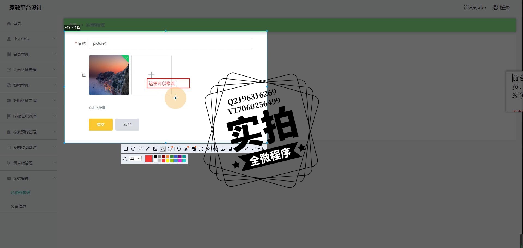Select the ellipse annotation tool
Image resolution: width=523 pixels, height=248 pixels.
[133, 149]
